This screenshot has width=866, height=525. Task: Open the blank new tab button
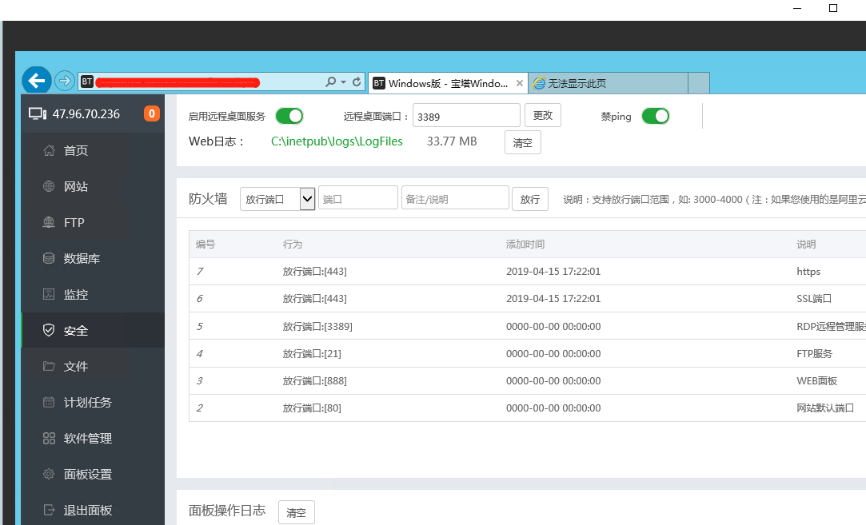pos(699,83)
